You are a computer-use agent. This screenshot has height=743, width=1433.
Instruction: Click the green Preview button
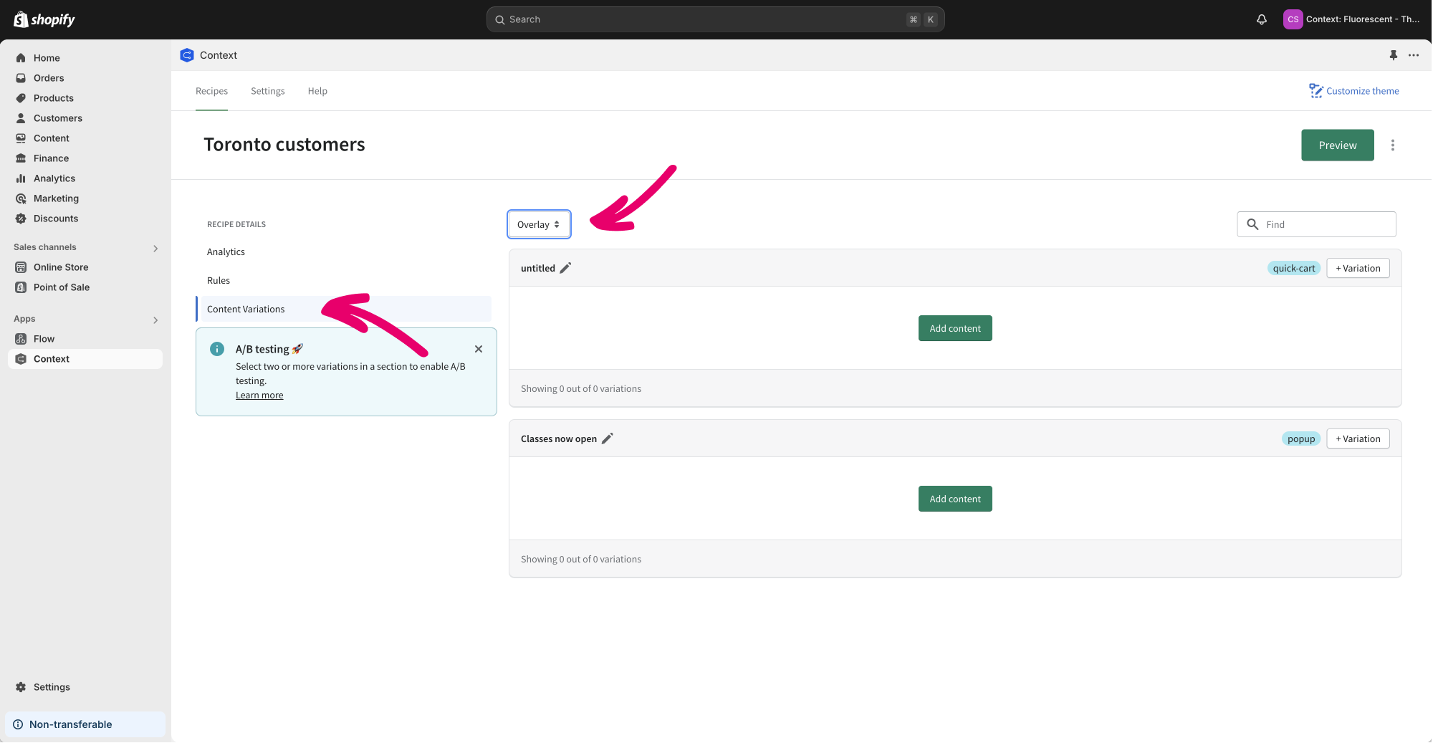point(1337,145)
